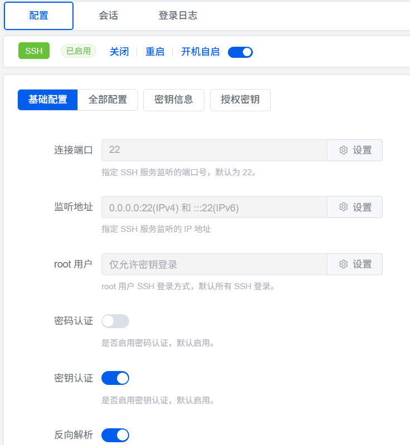Click the green SSH badge
This screenshot has height=445, width=410.
[x=34, y=51]
